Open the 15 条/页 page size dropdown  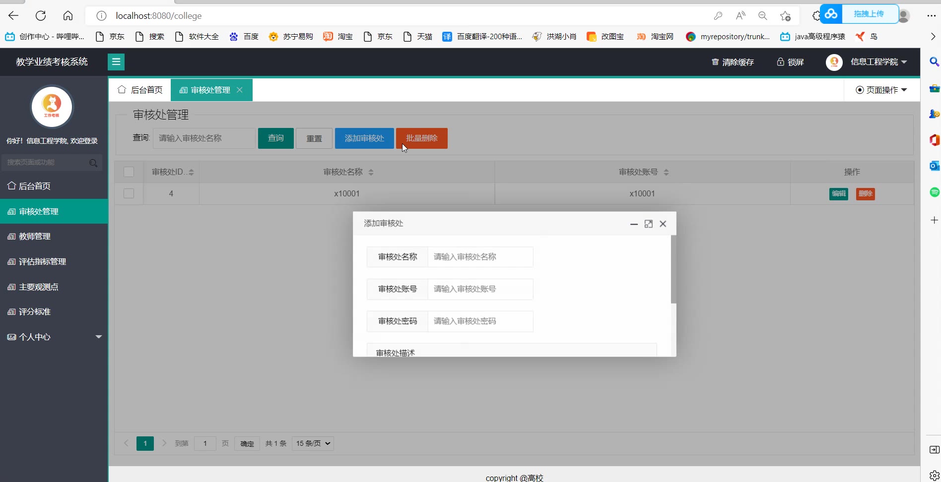[x=313, y=443]
